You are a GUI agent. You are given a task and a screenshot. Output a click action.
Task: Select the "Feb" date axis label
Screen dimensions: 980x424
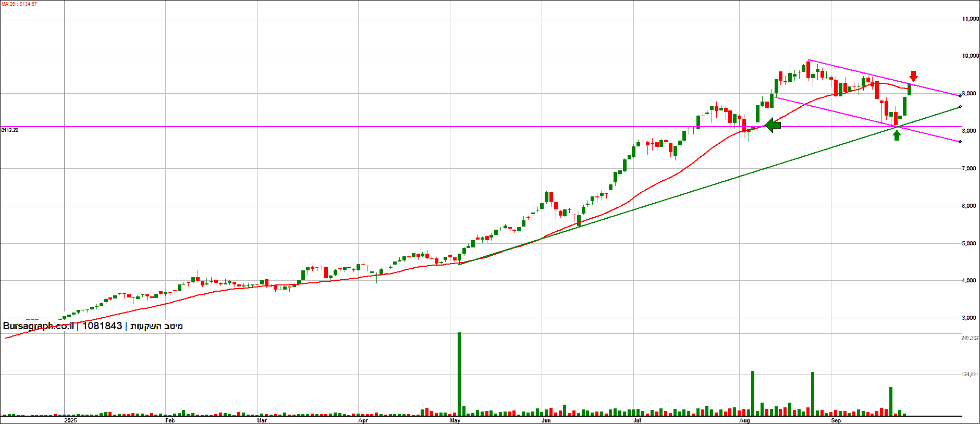click(170, 420)
